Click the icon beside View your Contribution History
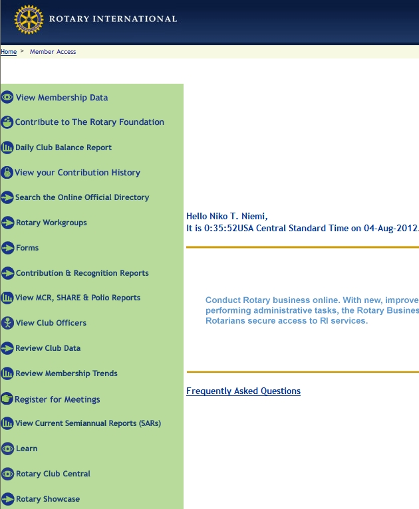 [7, 172]
